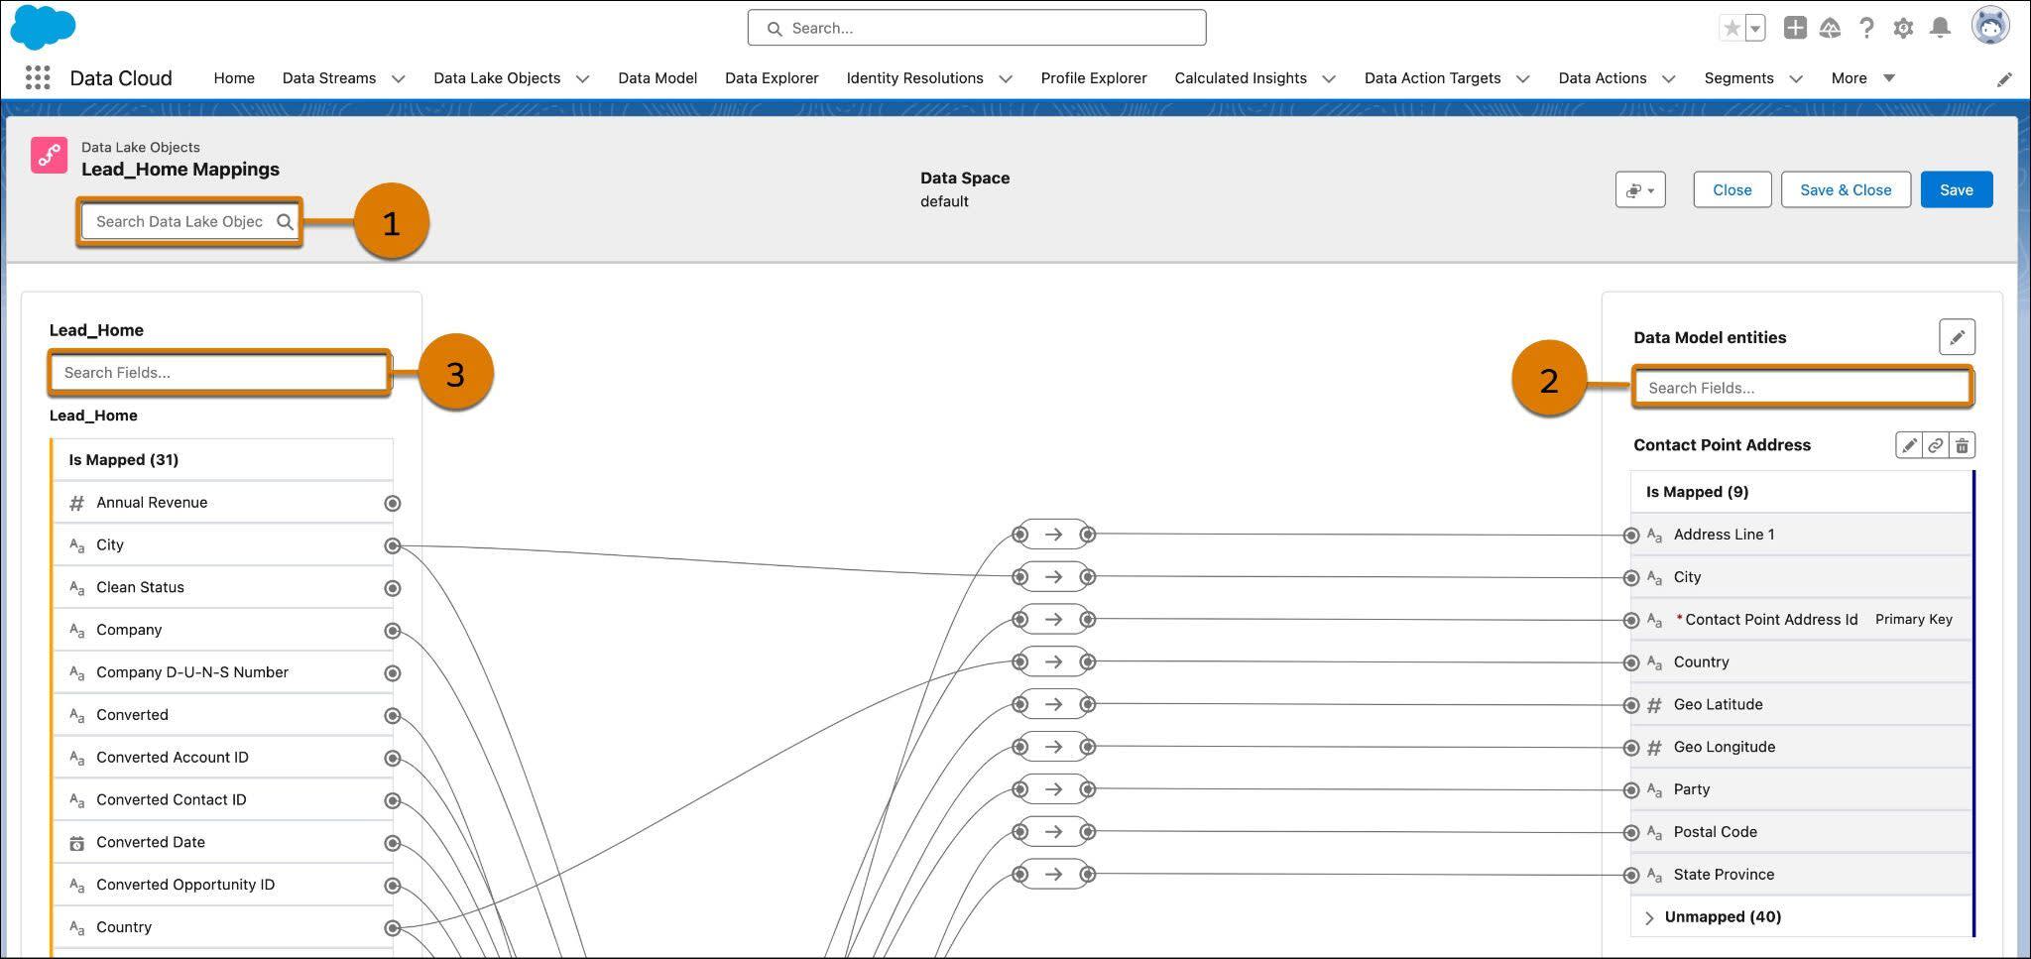This screenshot has width=2031, height=959.
Task: Expand the Segments menu chevron
Action: (x=1795, y=78)
